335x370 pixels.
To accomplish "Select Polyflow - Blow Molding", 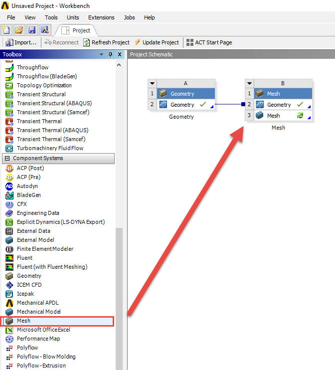I will click(x=46, y=357).
